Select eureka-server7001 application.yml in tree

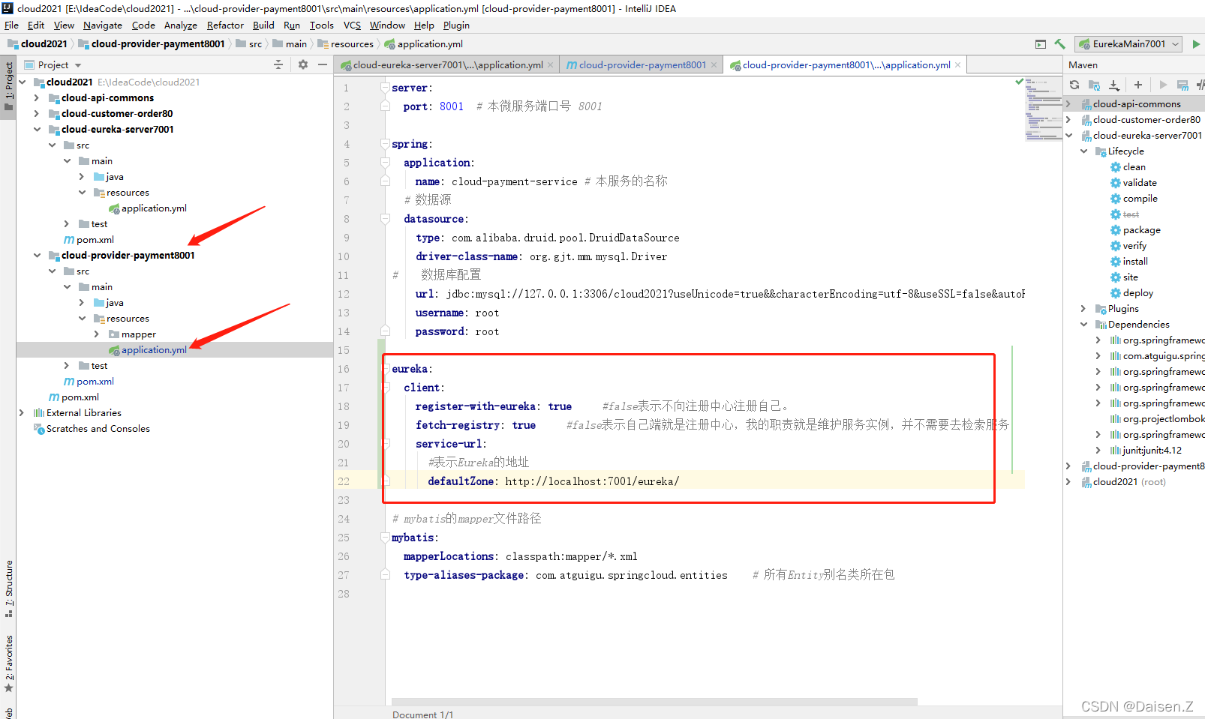(x=154, y=208)
